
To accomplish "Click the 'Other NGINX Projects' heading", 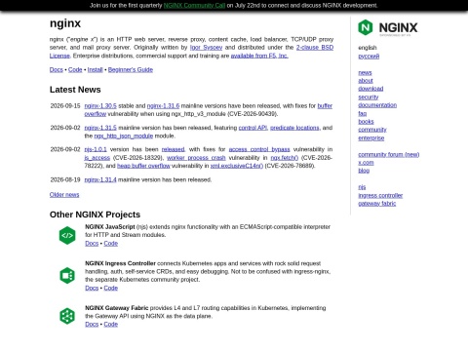I will click(95, 214).
